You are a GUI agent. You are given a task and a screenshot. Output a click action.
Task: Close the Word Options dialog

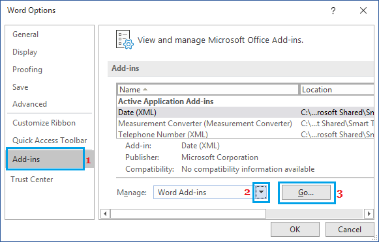(x=363, y=10)
